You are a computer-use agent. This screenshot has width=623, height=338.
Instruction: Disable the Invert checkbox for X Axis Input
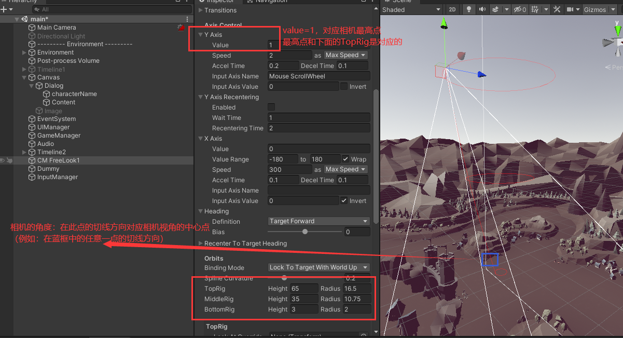click(x=343, y=200)
